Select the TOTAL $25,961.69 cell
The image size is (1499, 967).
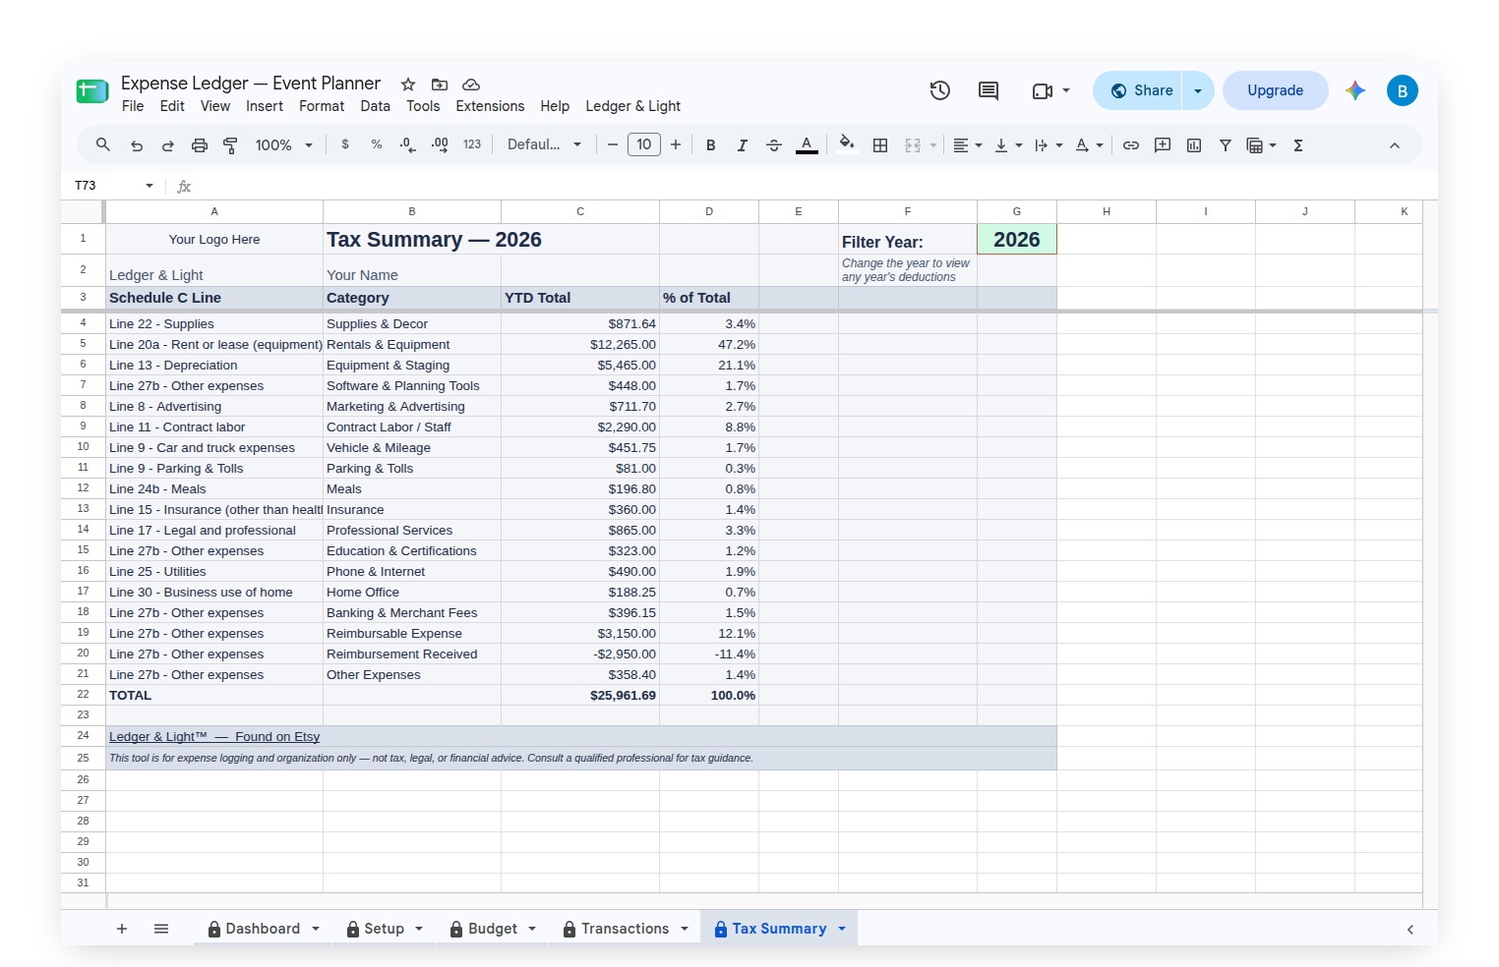pyautogui.click(x=580, y=696)
